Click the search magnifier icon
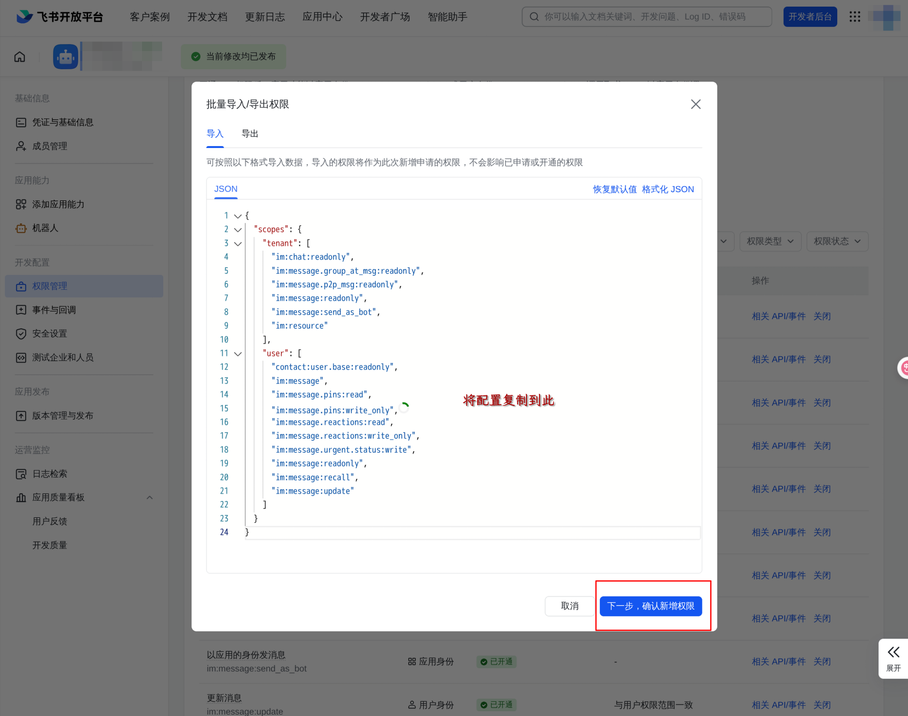Image resolution: width=908 pixels, height=716 pixels. point(534,17)
